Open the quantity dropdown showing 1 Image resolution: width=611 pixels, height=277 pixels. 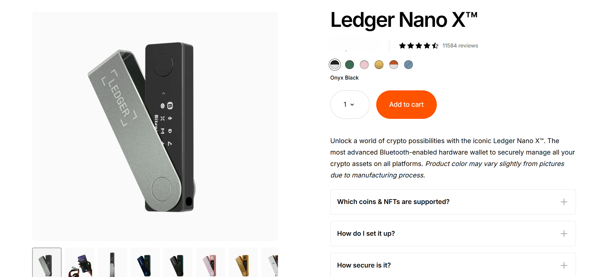(350, 104)
